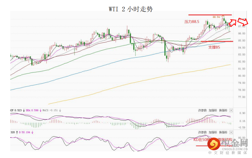Click the magenta down arrow after D:50.194
This screenshot has height=158, width=252.
coord(32,132)
